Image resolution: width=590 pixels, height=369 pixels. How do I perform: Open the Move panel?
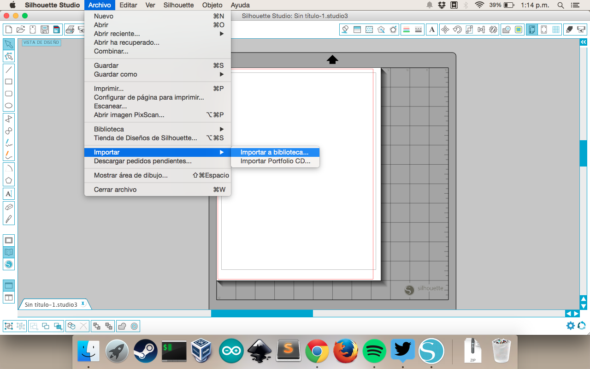click(x=445, y=30)
